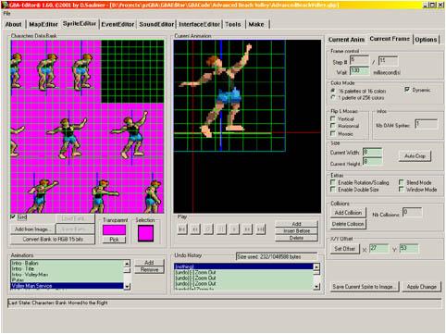The image size is (446, 334).
Task: Click Undo History scroll-up arrow
Action: (x=316, y=266)
